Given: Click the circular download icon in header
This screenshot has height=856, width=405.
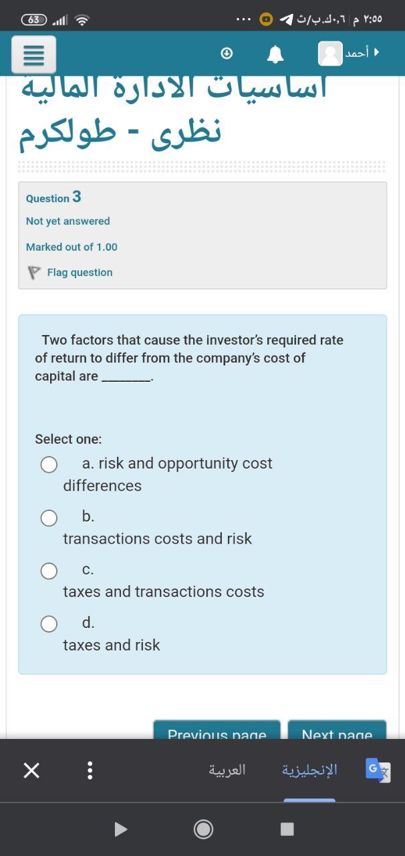Looking at the screenshot, I should [x=227, y=53].
